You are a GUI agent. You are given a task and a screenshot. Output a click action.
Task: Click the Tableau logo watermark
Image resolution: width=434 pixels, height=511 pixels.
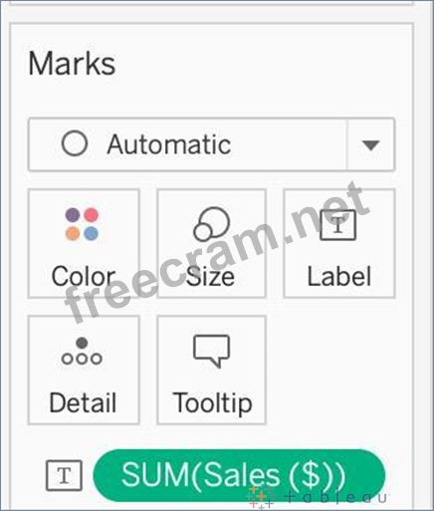pos(317,497)
